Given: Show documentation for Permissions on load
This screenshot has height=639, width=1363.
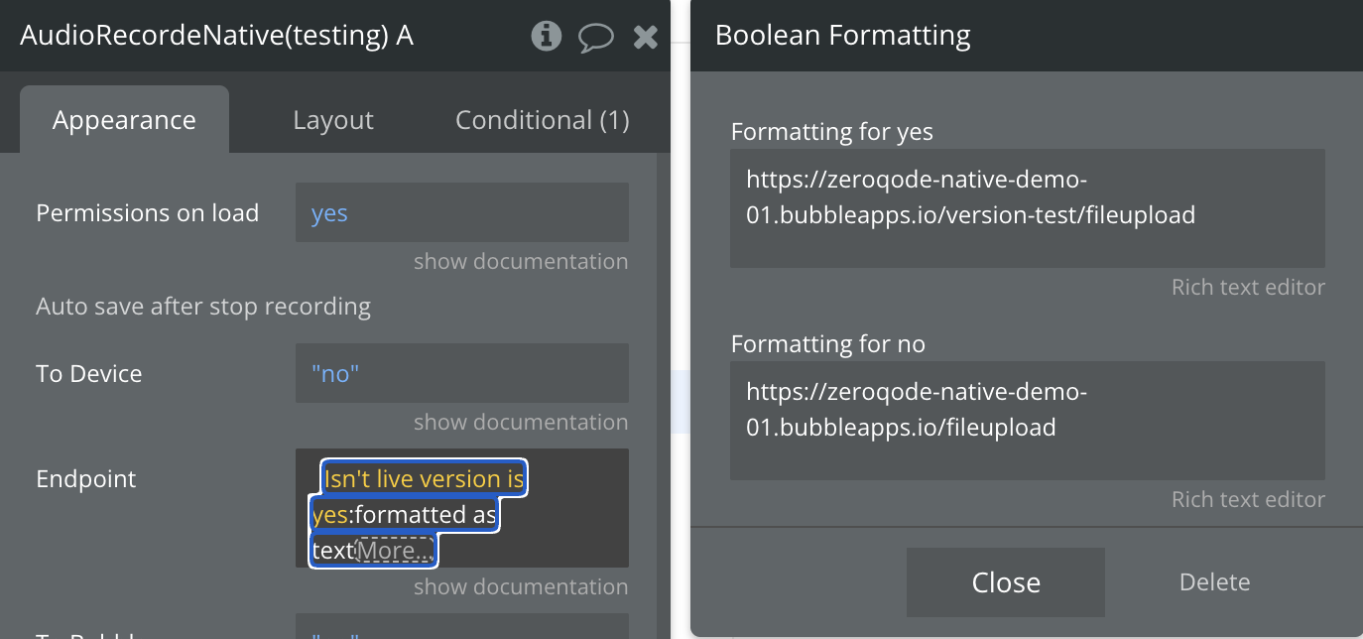Looking at the screenshot, I should point(520,261).
